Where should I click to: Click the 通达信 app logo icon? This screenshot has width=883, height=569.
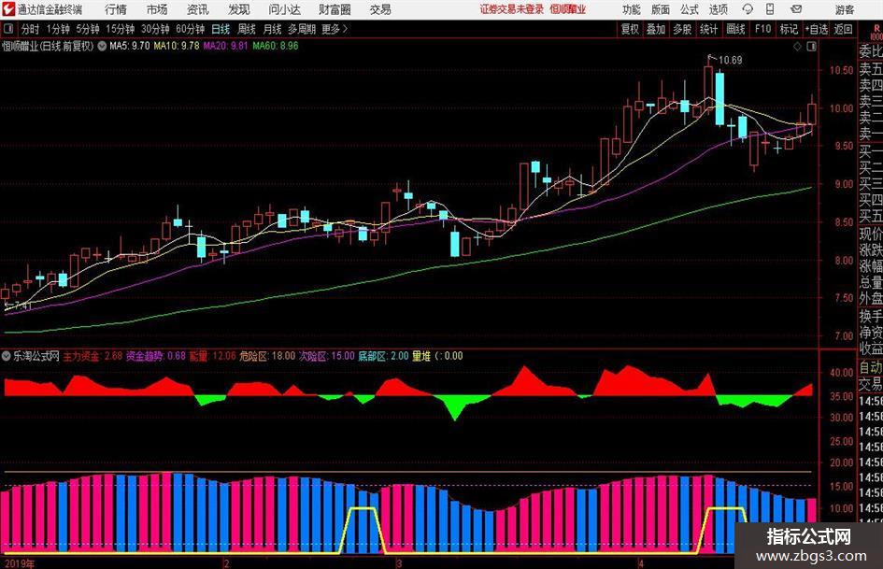coord(7,9)
